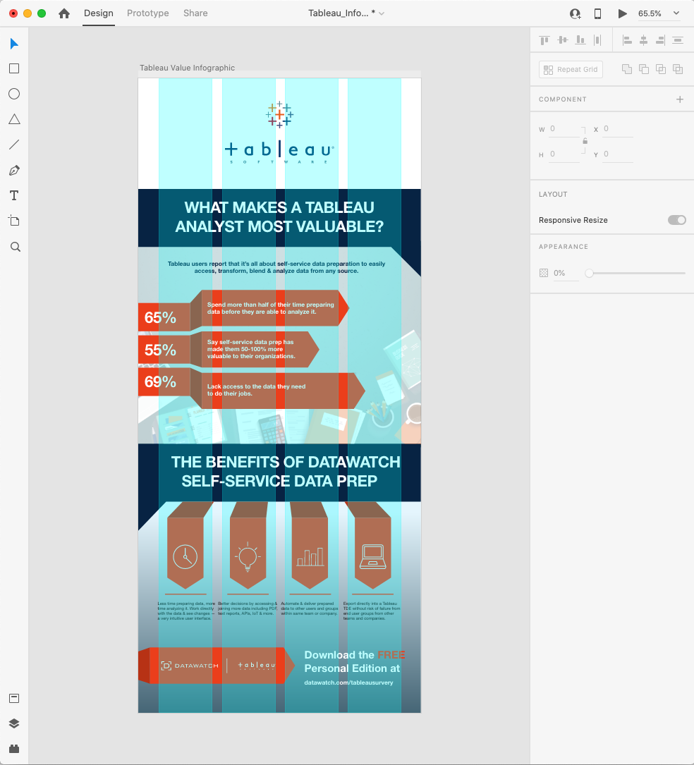Open the Layers panel icon
Screen dimensions: 694x765
pyautogui.click(x=14, y=723)
